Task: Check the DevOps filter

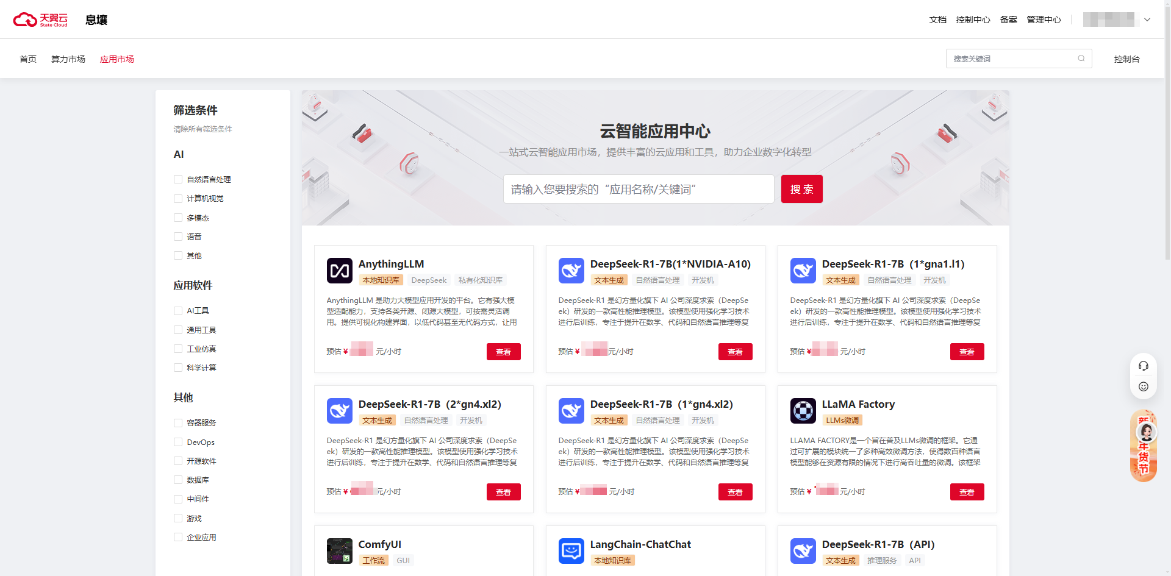Action: [178, 442]
